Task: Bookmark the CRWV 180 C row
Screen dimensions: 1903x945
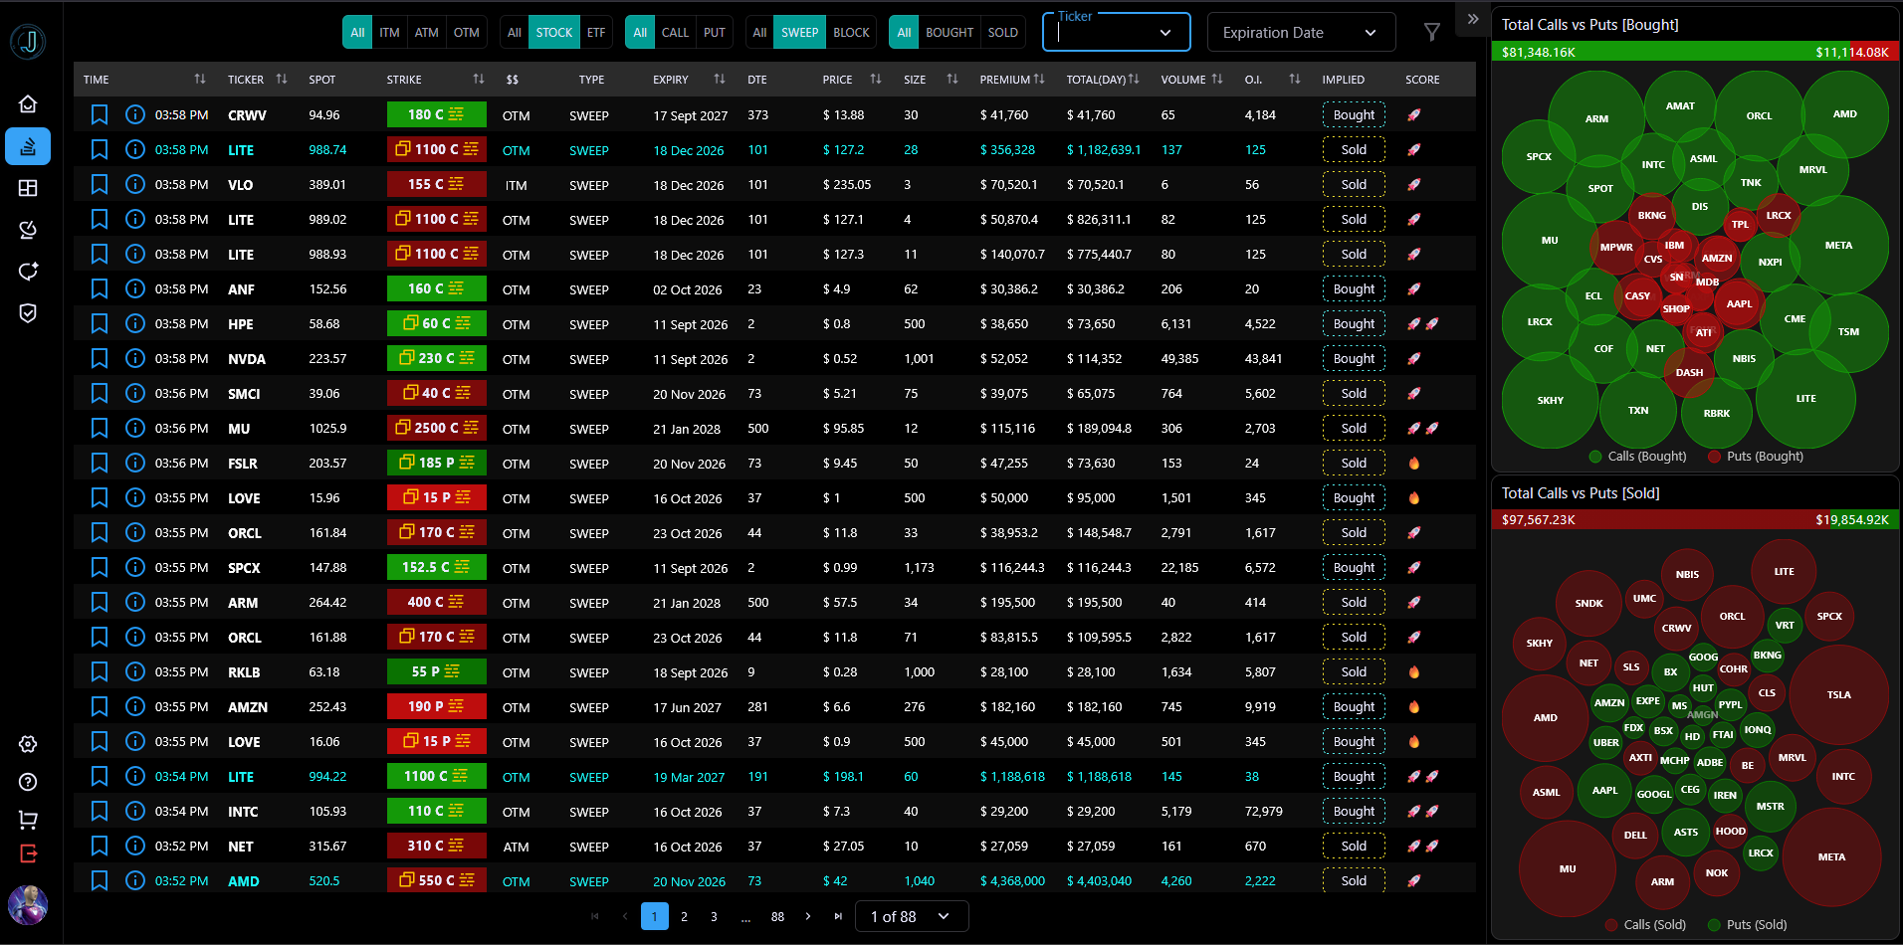Action: click(x=100, y=115)
